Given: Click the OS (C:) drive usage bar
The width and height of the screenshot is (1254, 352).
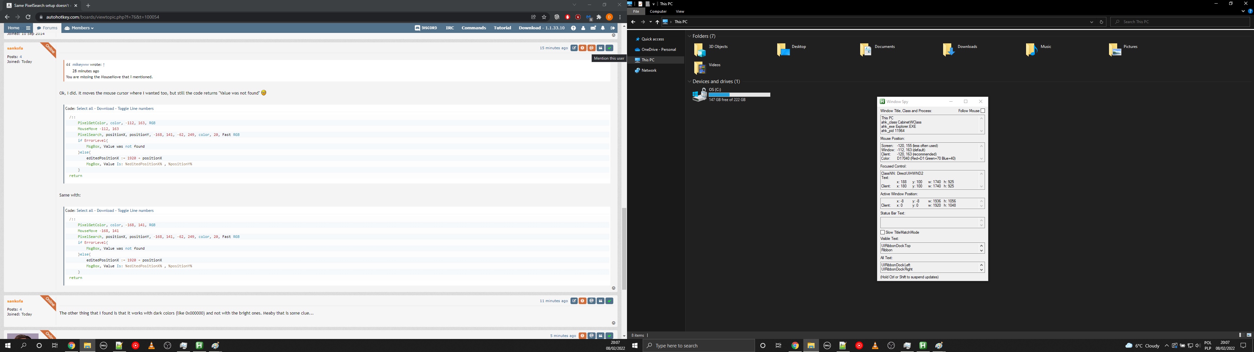Looking at the screenshot, I should (739, 95).
